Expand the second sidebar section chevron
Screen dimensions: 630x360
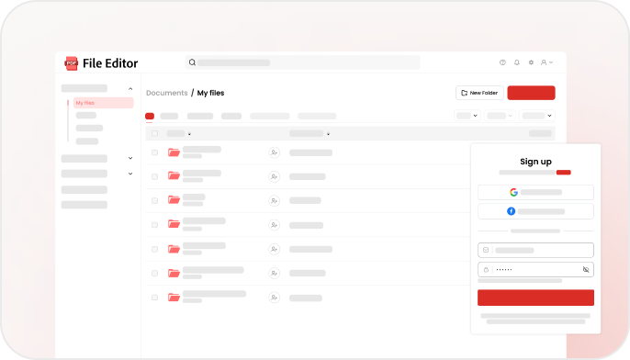[130, 158]
